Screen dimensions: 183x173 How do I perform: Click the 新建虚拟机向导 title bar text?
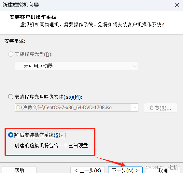pyautogui.click(x=21, y=5)
